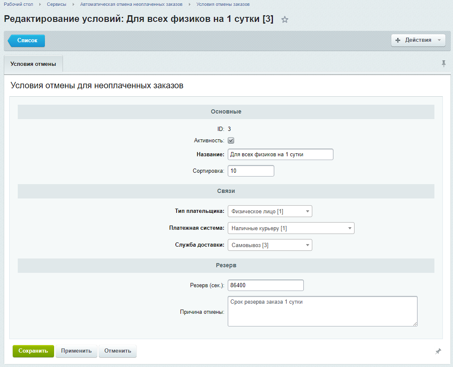Return to list via Список button
The width and height of the screenshot is (453, 367).
click(x=27, y=41)
